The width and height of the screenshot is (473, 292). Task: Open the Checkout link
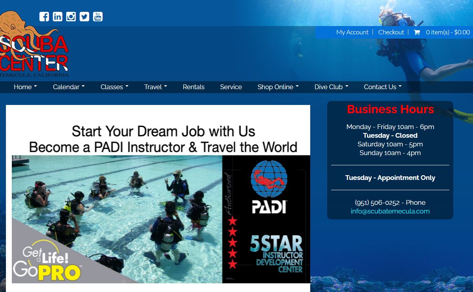(x=391, y=32)
